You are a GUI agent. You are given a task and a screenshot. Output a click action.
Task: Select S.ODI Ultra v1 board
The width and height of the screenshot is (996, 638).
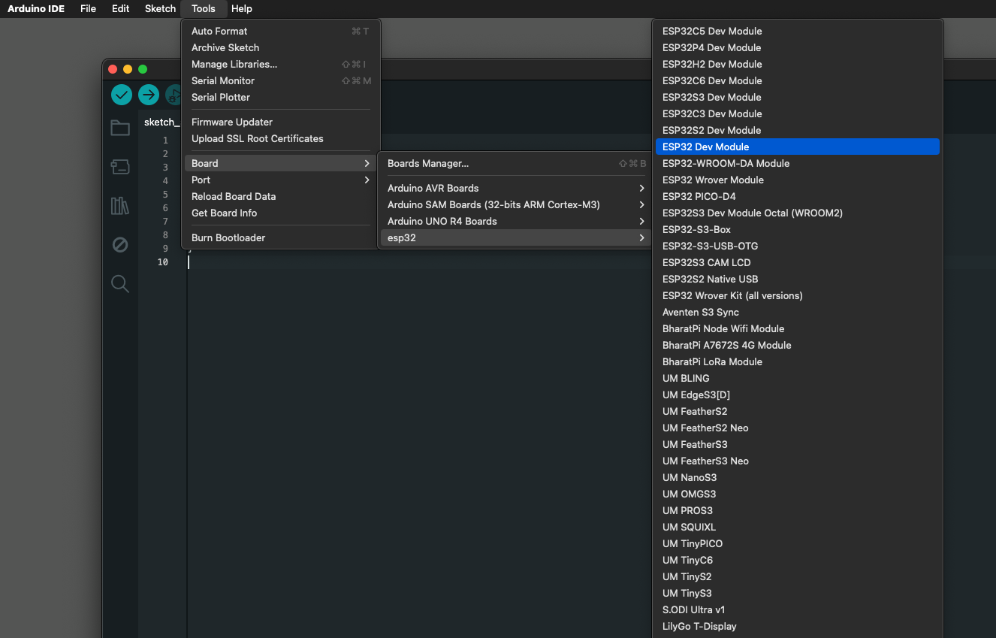pyautogui.click(x=798, y=609)
